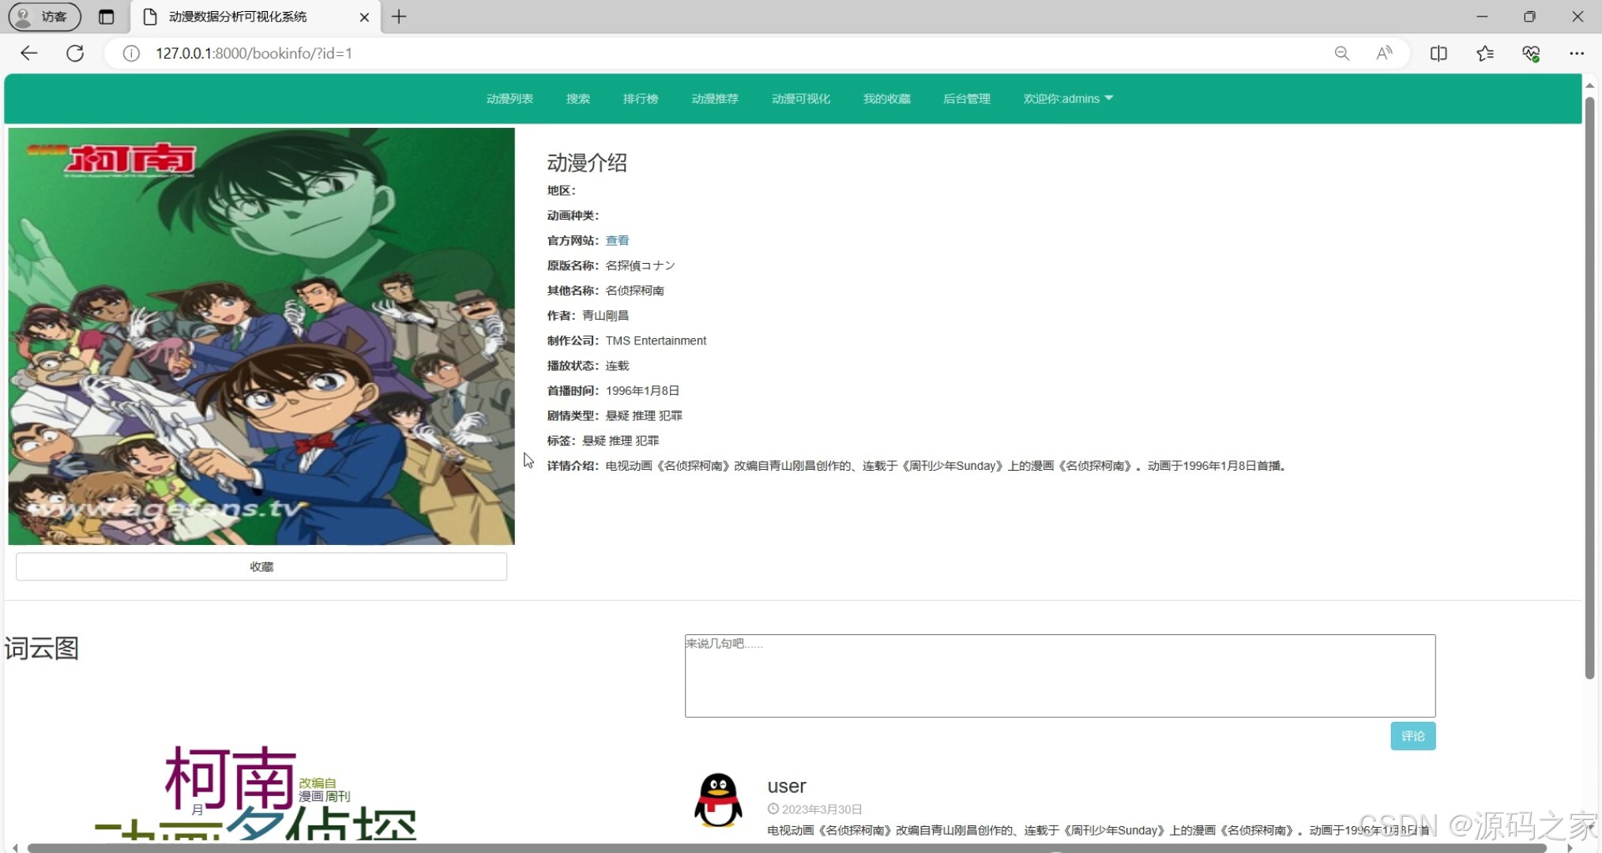Image resolution: width=1602 pixels, height=853 pixels.
Task: Open split screen view icon
Action: pos(1438,53)
